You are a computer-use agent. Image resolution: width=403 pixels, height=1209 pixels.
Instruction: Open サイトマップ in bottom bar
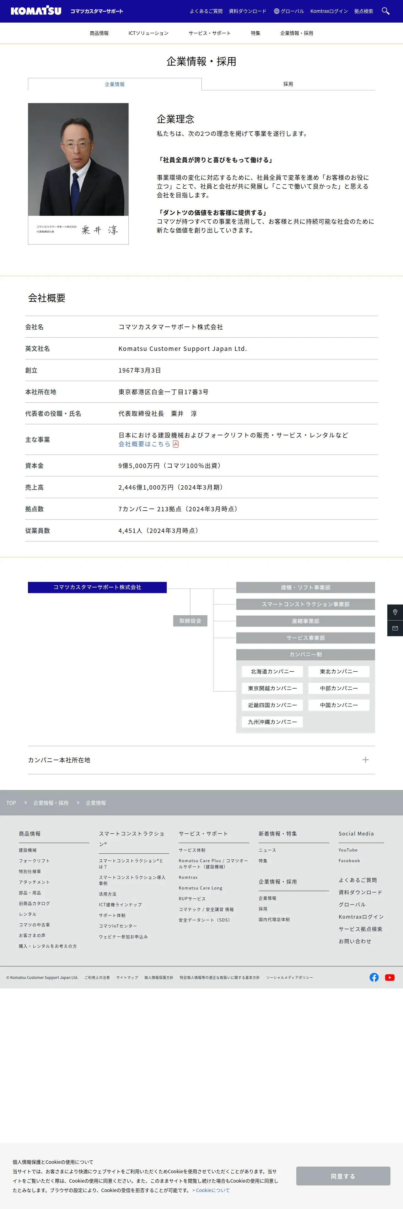[x=127, y=978]
